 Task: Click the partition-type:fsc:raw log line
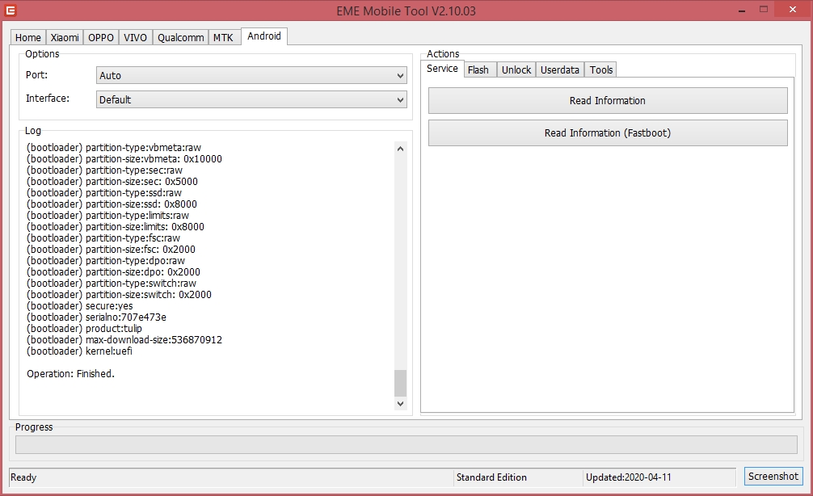pyautogui.click(x=103, y=238)
